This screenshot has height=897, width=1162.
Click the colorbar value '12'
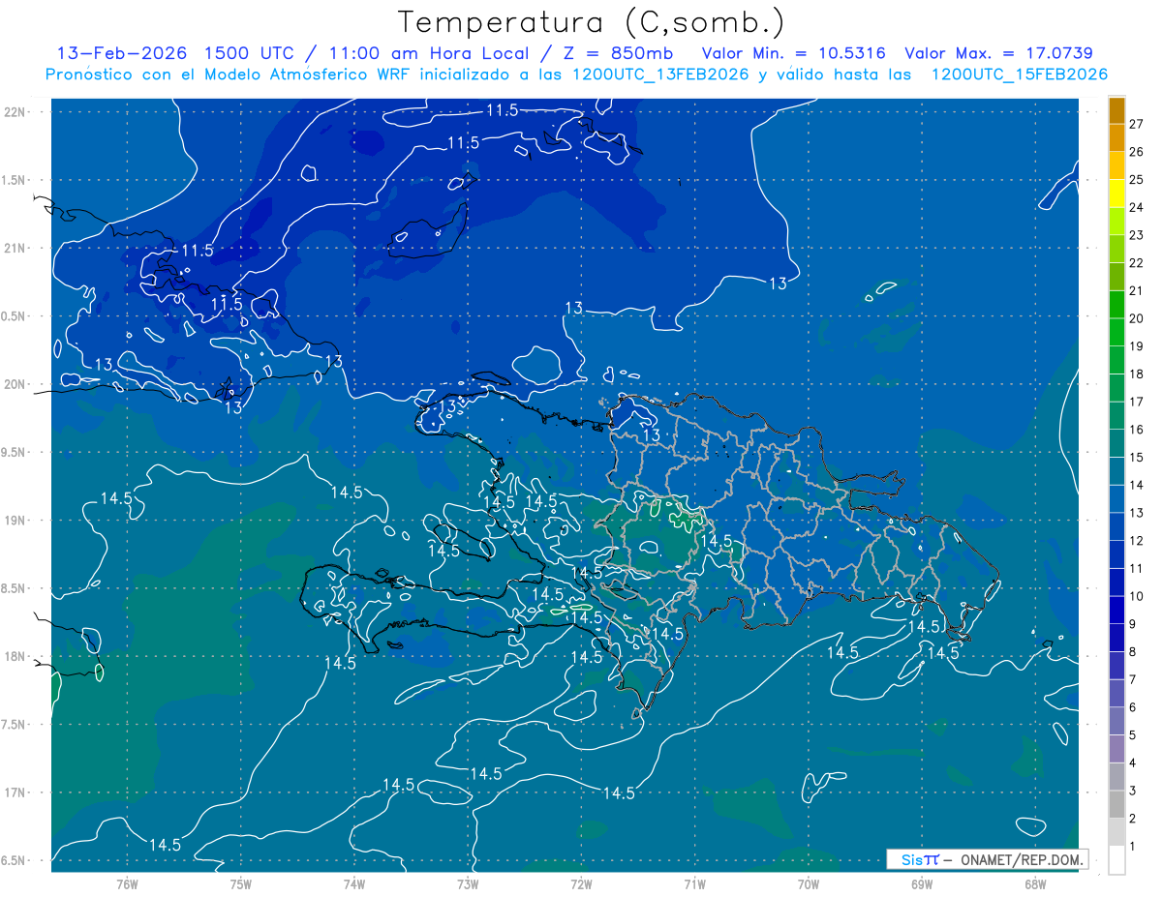click(x=1137, y=540)
